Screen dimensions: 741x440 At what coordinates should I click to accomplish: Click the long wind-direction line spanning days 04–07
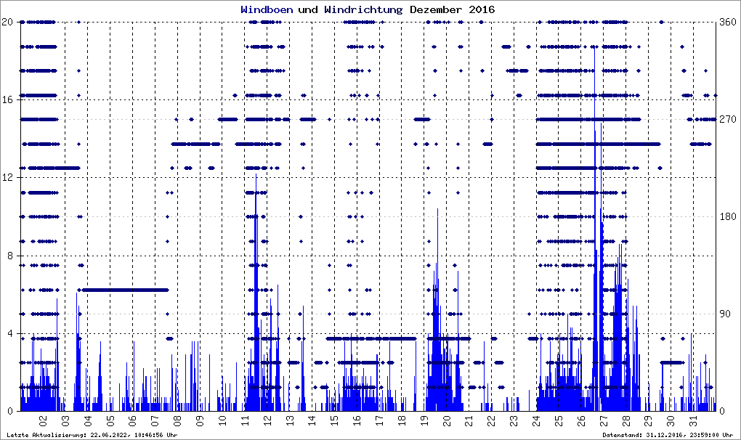coord(123,290)
